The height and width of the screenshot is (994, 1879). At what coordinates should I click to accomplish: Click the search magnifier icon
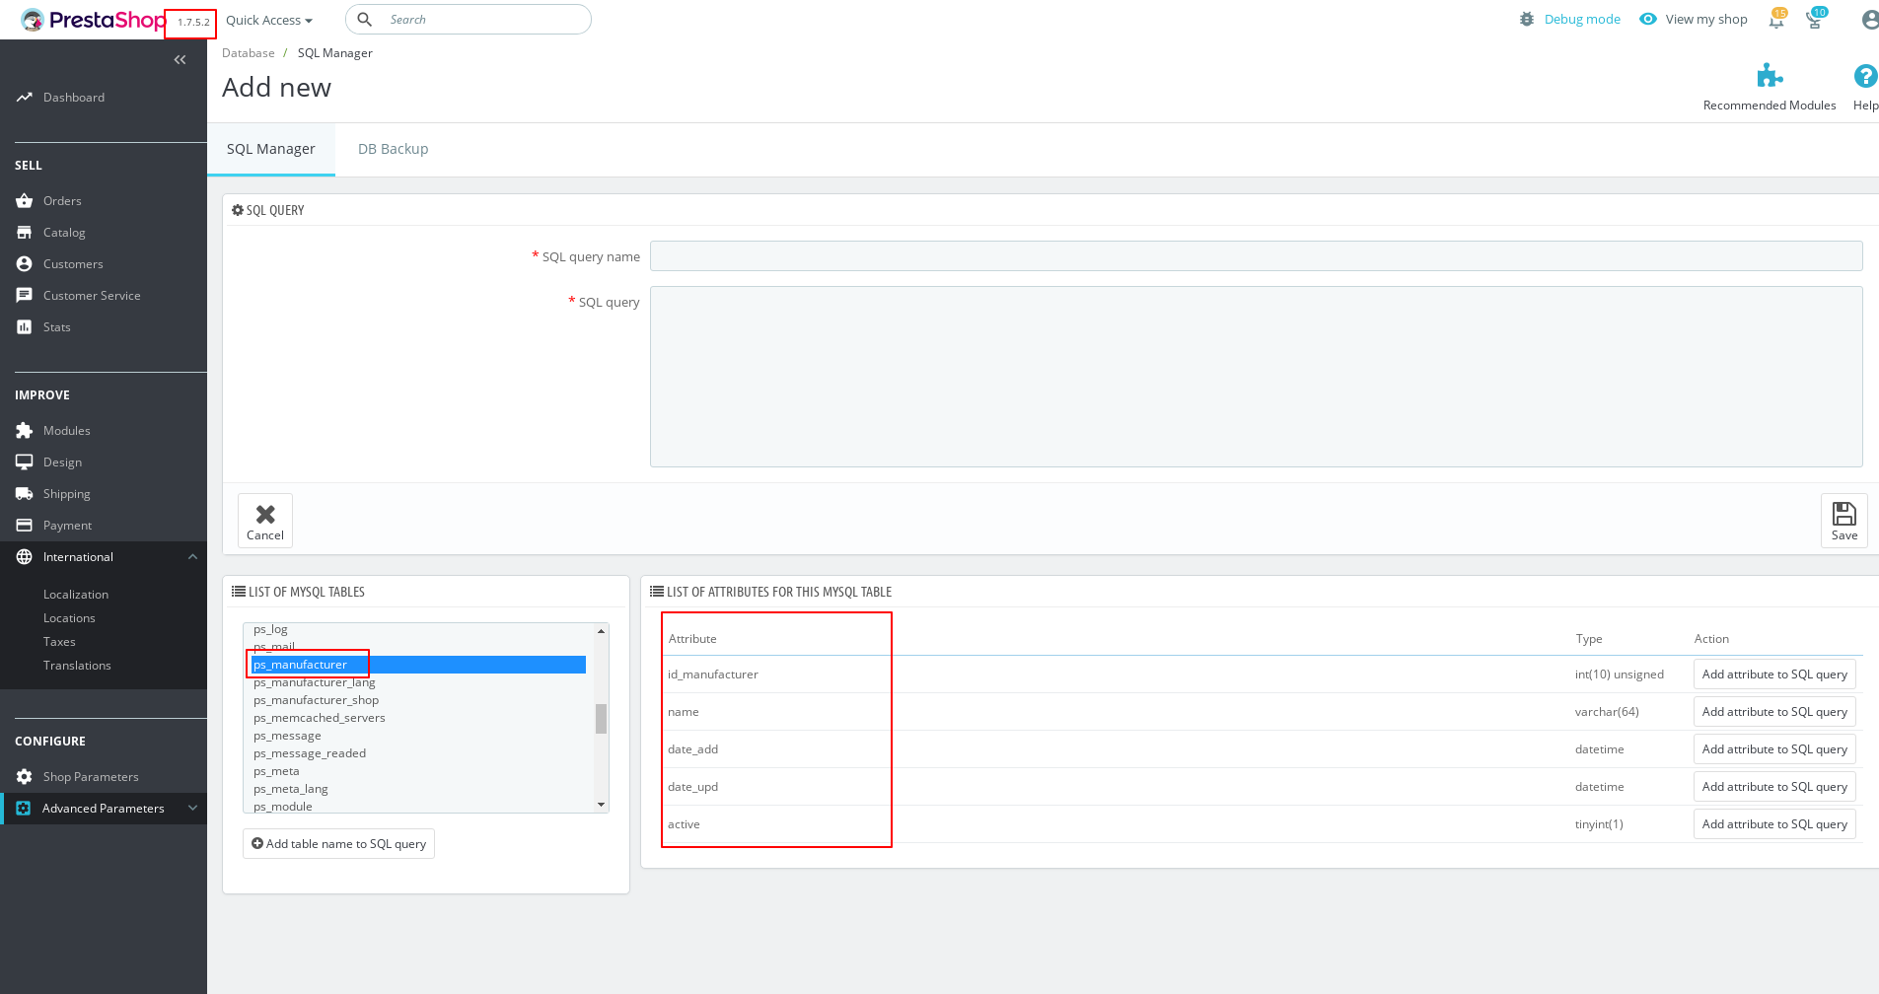[365, 20]
